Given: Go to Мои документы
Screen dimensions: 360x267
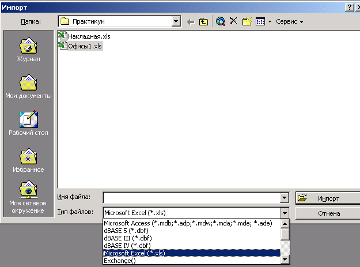Looking at the screenshot, I should (28, 87).
